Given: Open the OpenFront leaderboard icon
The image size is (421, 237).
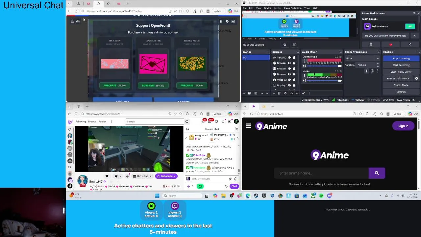Looking at the screenshot, I should click(x=73, y=21).
